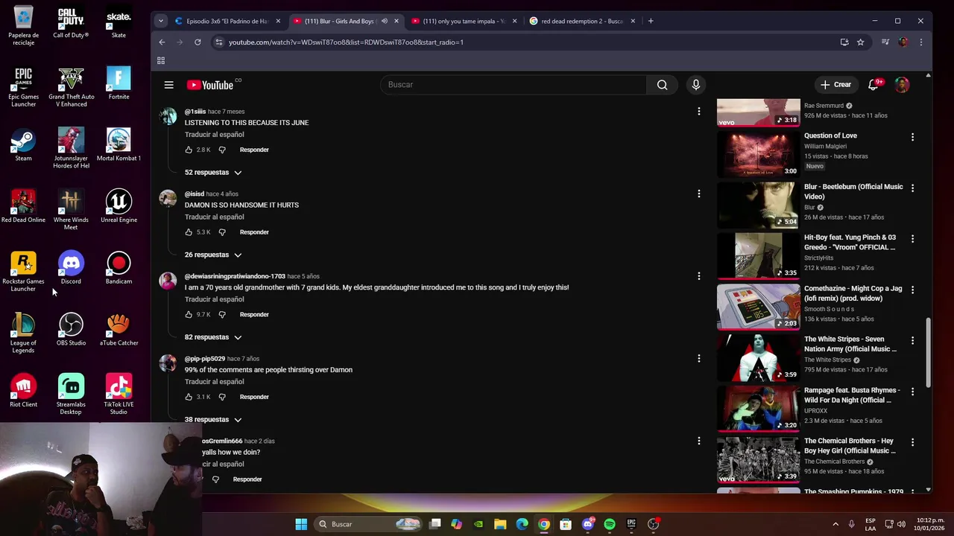The width and height of the screenshot is (954, 536).
Task: Expand 82 respuestas replies
Action: click(x=213, y=337)
